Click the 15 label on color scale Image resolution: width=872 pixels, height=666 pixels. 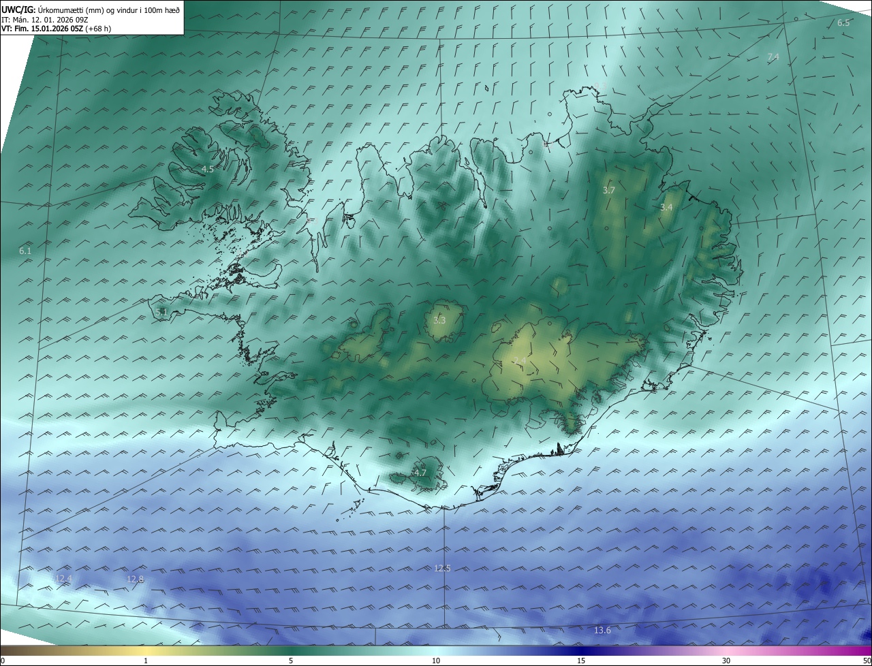(581, 661)
